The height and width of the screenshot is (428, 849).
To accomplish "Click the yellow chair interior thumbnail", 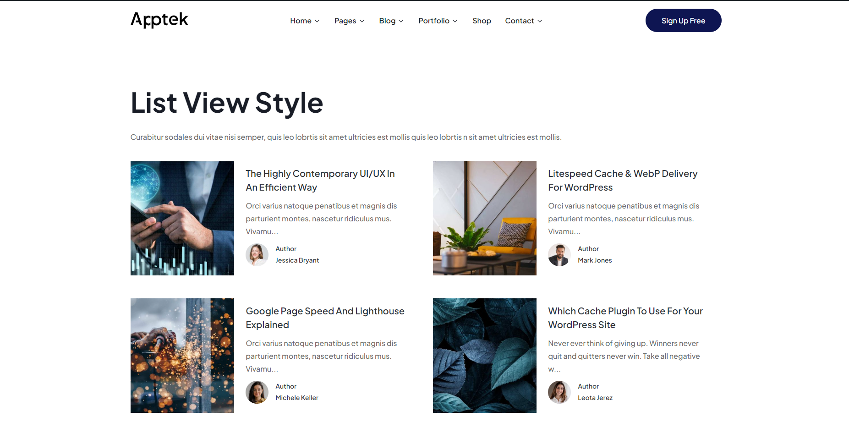I will click(x=485, y=218).
